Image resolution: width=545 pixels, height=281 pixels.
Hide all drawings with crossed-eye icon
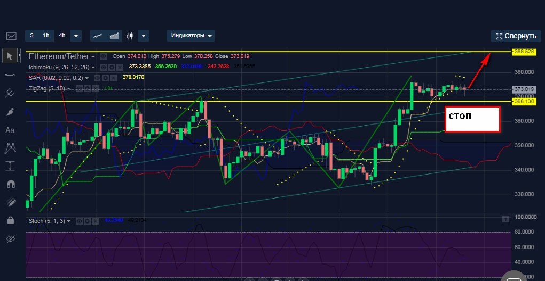11,239
